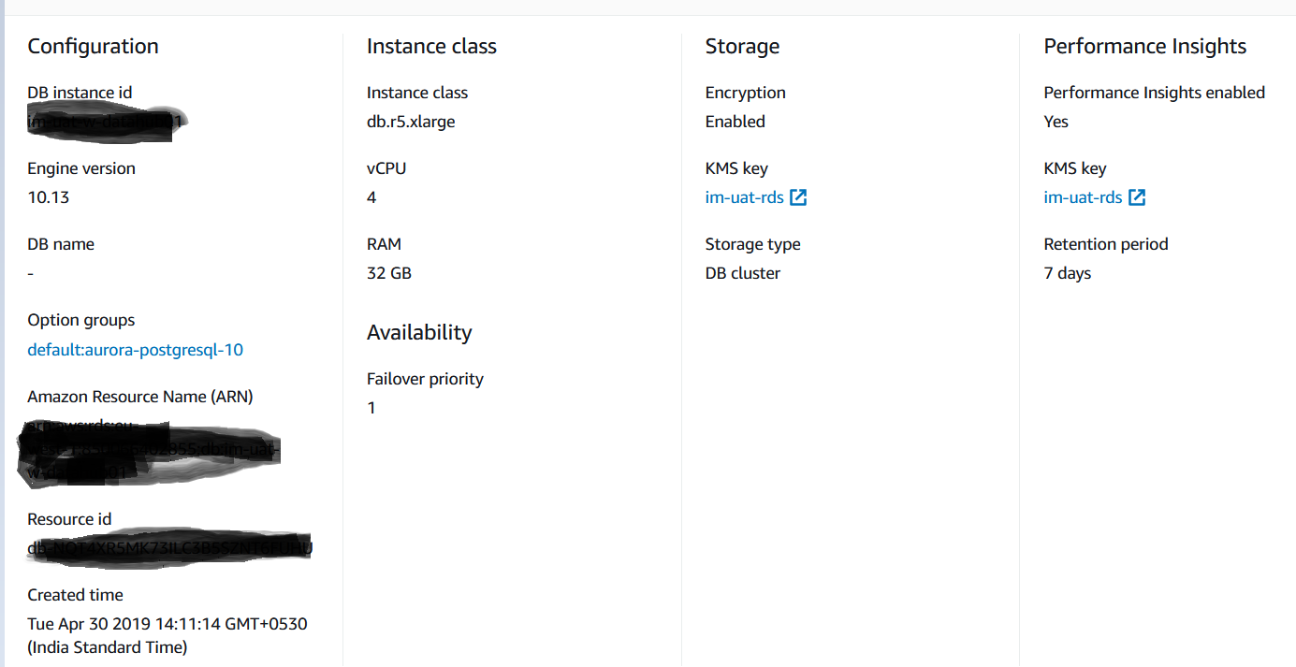Click the Configuration section heading
The width and height of the screenshot is (1296, 667).
(93, 47)
